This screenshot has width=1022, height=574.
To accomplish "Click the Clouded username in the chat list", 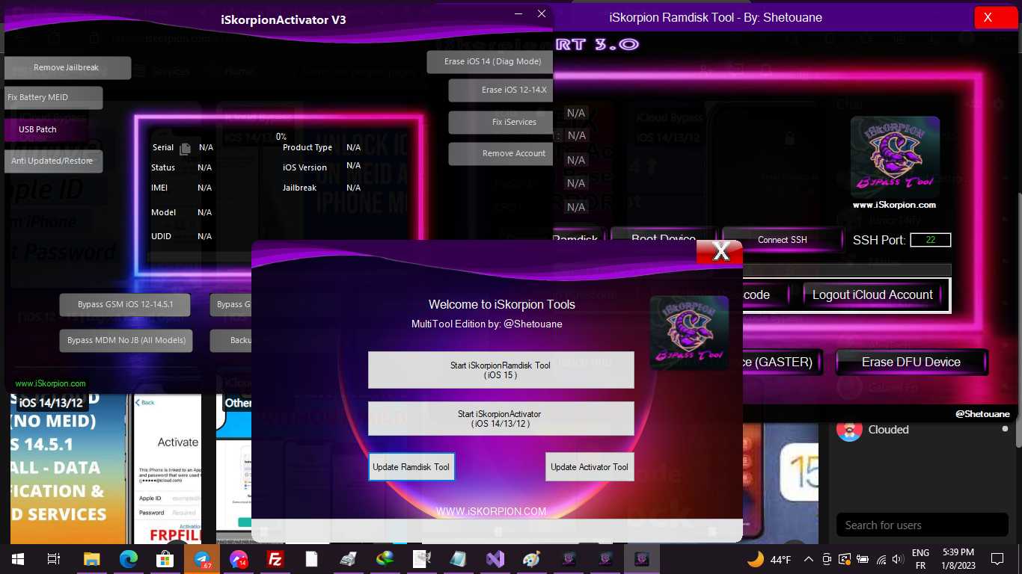I will click(888, 430).
